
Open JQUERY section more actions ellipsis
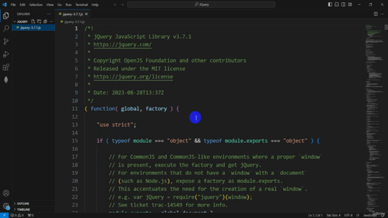click(51, 22)
